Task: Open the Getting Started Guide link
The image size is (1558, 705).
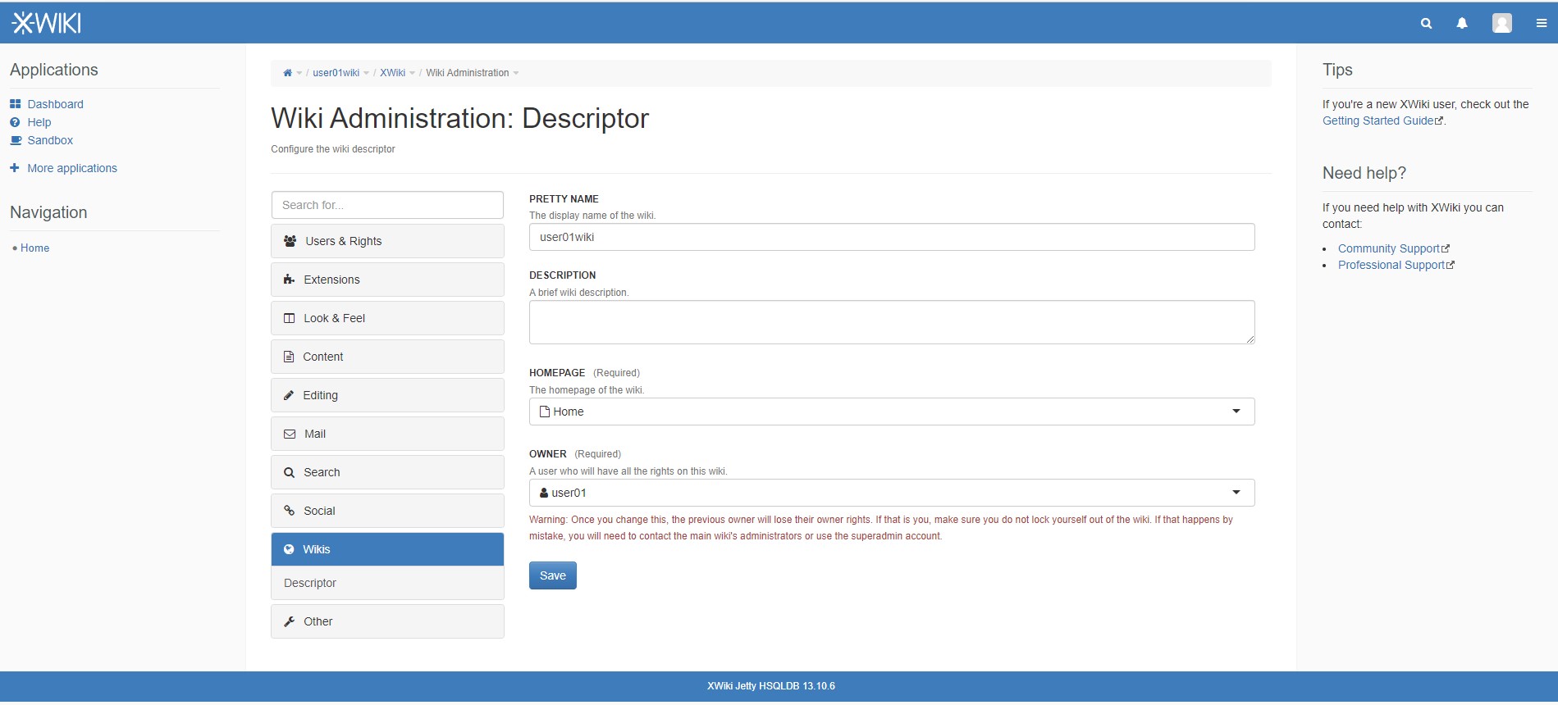Action: pyautogui.click(x=1378, y=121)
